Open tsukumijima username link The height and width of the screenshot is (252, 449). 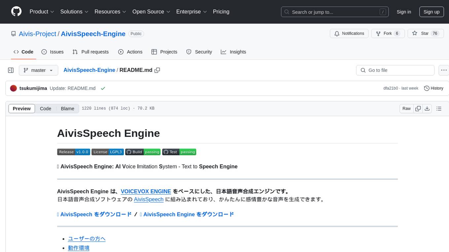coord(33,88)
